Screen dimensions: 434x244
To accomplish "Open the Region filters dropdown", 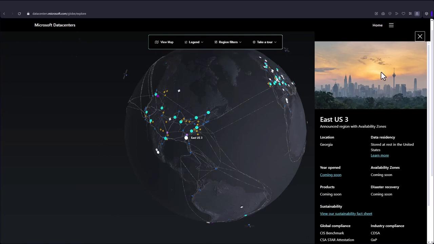I will (x=228, y=42).
